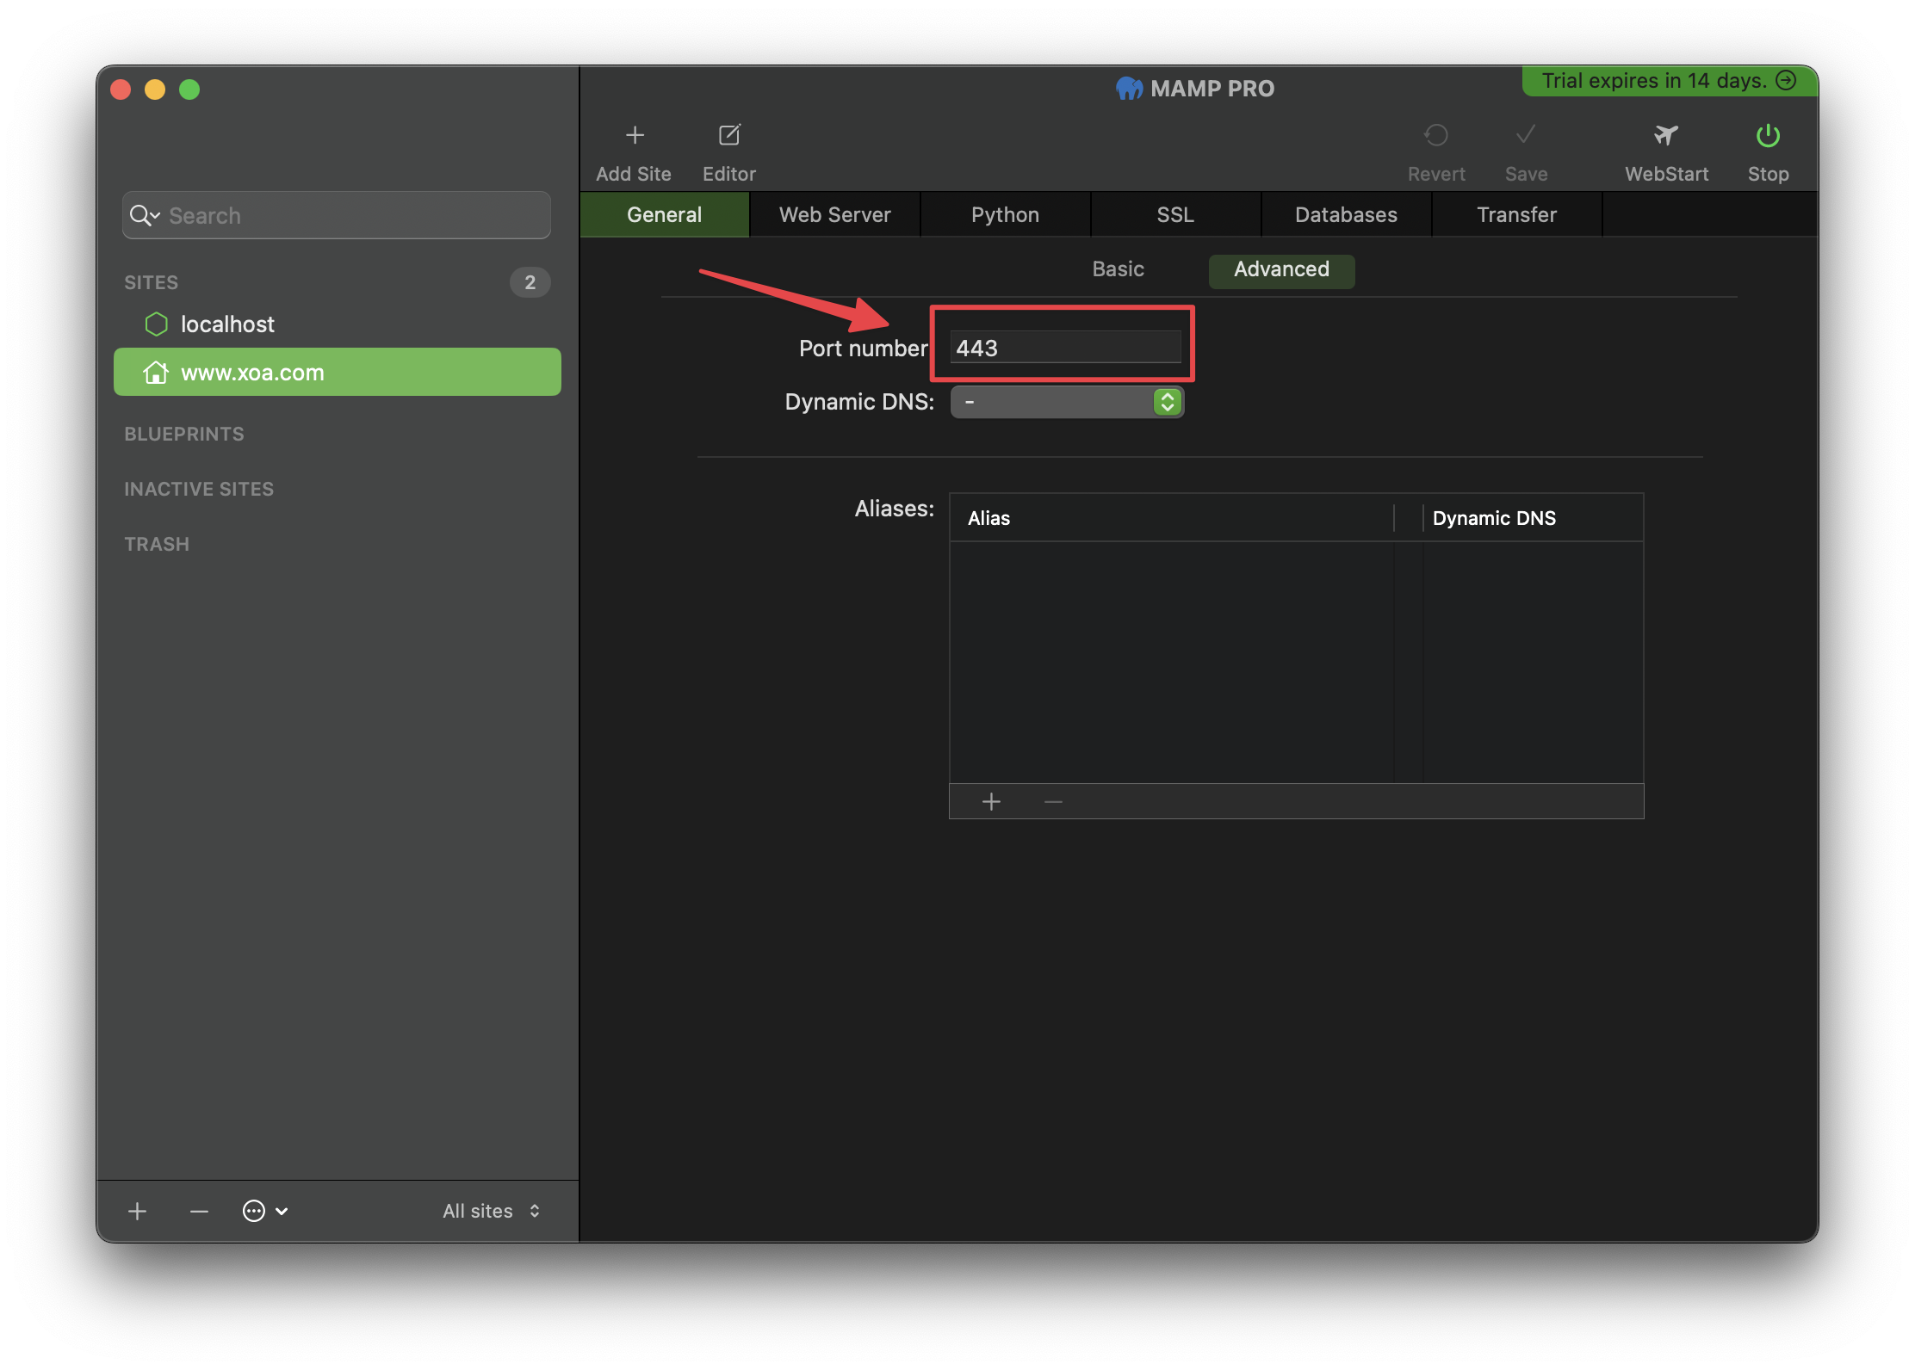Click the Add Site plus icon
The width and height of the screenshot is (1915, 1370).
(635, 135)
